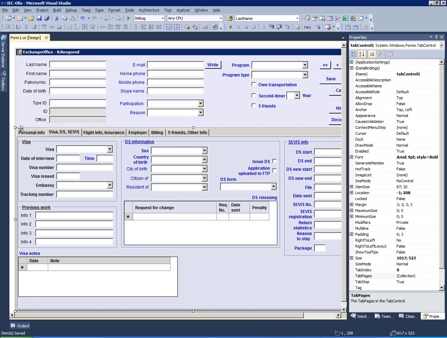Switch to Employer tab
This screenshot has height=338, width=447.
(138, 133)
